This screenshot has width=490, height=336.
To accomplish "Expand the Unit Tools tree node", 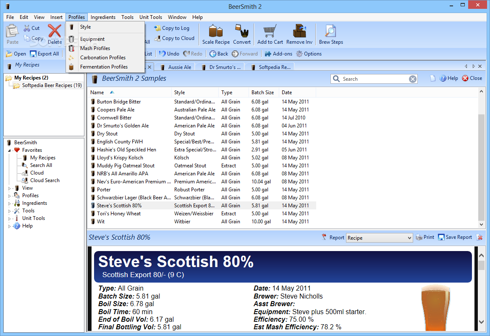I will [9, 219].
